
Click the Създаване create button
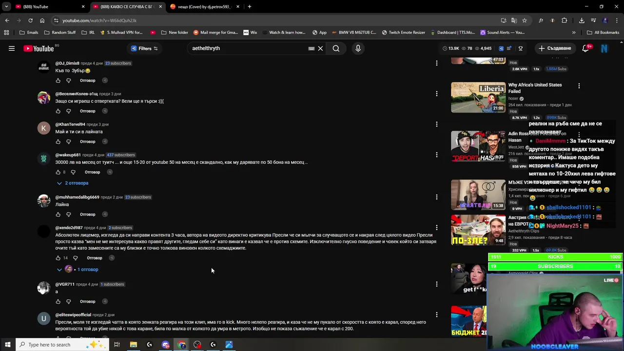pyautogui.click(x=555, y=48)
